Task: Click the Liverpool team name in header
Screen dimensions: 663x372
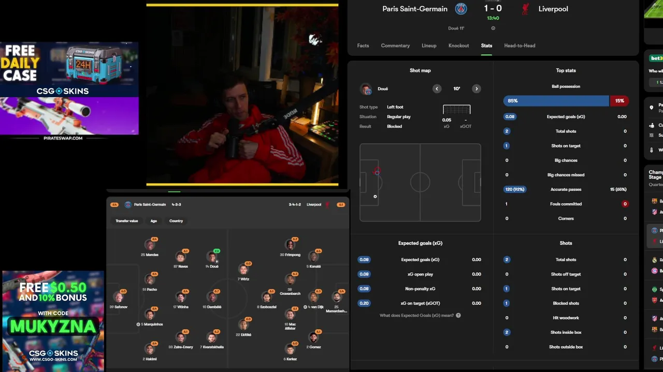Action: tap(553, 9)
